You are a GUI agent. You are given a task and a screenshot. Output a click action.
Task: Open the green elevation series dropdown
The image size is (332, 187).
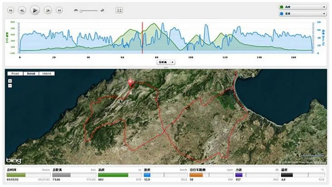303,7
